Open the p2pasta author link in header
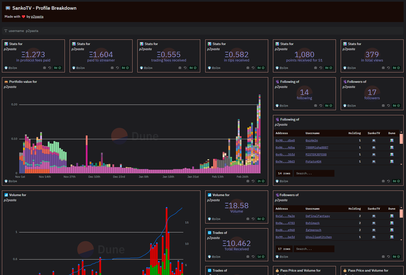The width and height of the screenshot is (406, 275). coord(37,16)
